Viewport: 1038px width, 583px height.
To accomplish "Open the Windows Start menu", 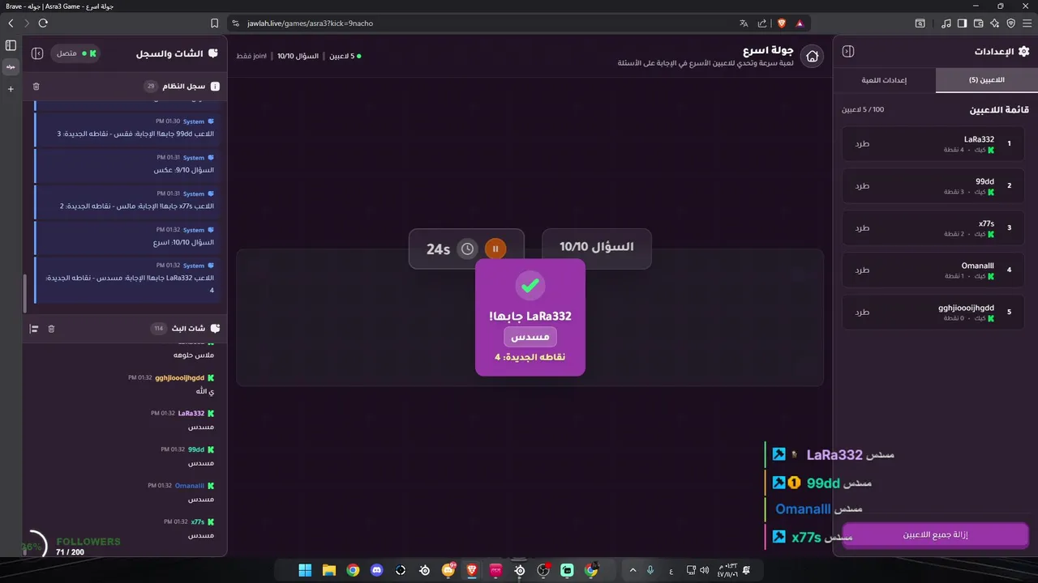I will [x=305, y=570].
